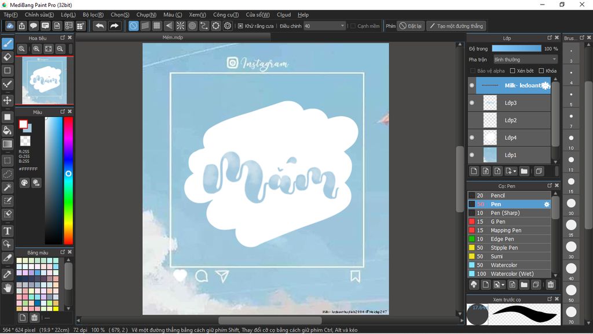Delete the selected brush with trash icon
This screenshot has height=334, width=593.
pos(551,284)
